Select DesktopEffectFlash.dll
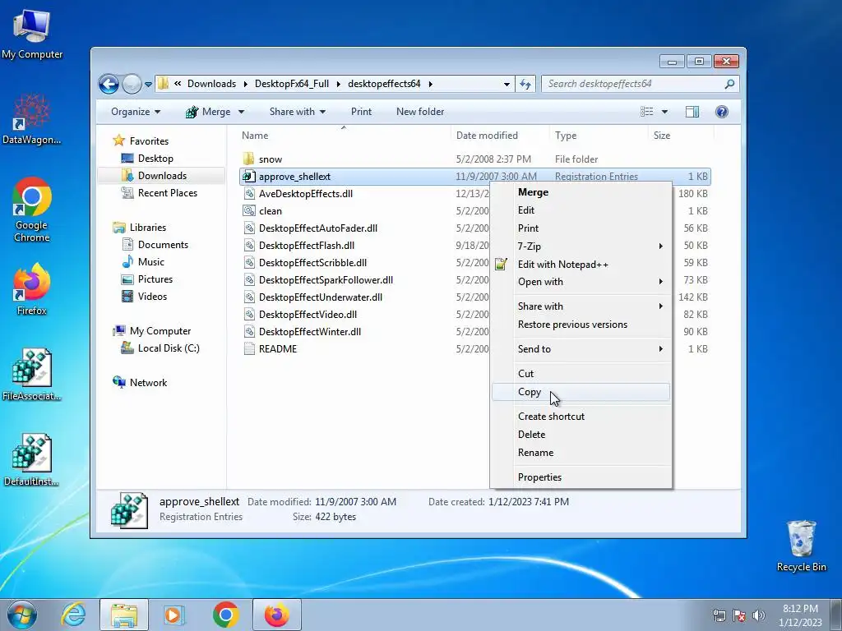 pyautogui.click(x=306, y=245)
